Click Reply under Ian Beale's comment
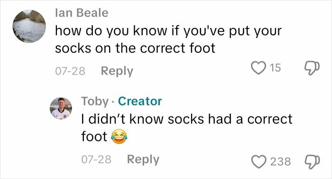The height and width of the screenshot is (179, 332). pyautogui.click(x=117, y=71)
